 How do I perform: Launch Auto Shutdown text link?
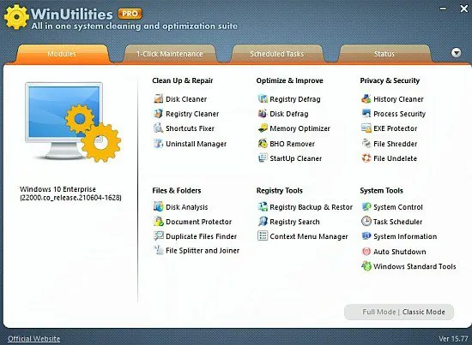(x=399, y=252)
